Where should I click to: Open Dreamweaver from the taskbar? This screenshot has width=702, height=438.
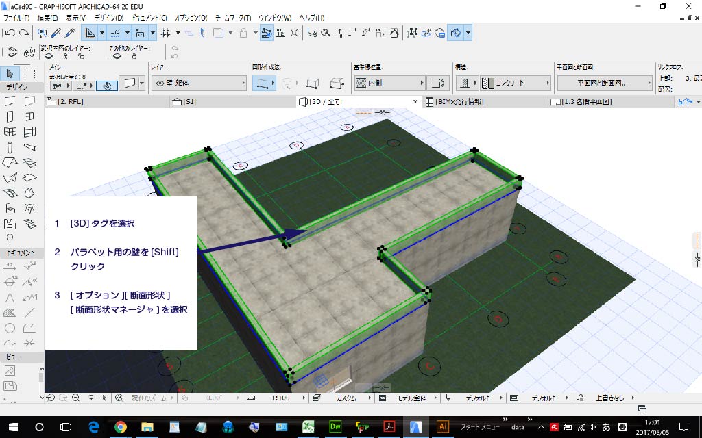click(335, 427)
